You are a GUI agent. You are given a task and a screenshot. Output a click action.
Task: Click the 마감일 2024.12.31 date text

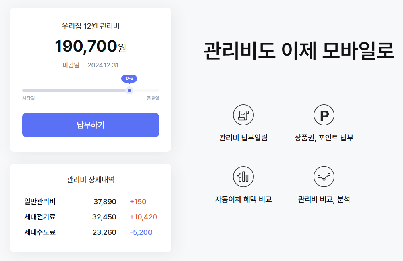90,65
